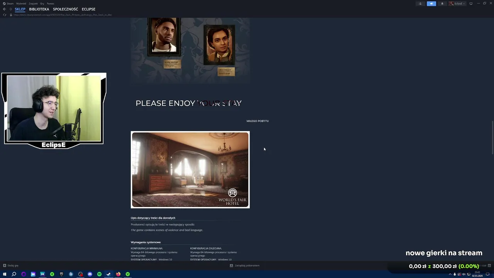Go back with the back arrow
This screenshot has width=494, height=278.
click(x=4, y=9)
